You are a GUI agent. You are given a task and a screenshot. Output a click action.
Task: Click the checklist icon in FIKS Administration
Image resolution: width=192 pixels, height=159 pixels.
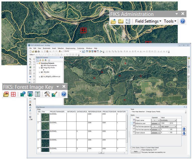tap(128, 21)
